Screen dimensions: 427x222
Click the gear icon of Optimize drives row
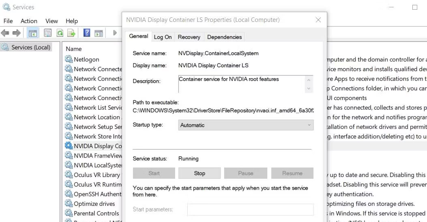coord(69,203)
